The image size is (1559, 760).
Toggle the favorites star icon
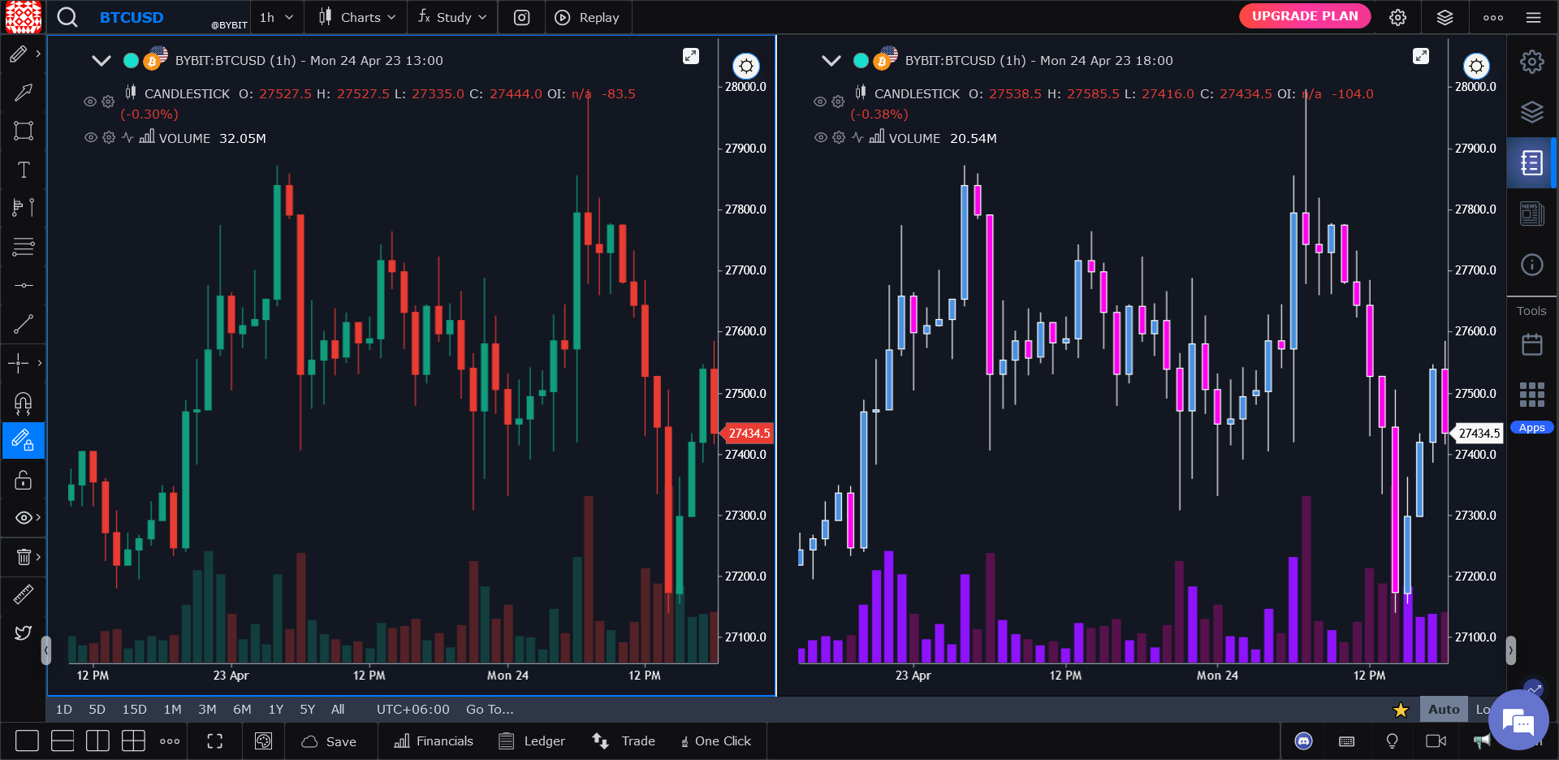pyautogui.click(x=1401, y=710)
